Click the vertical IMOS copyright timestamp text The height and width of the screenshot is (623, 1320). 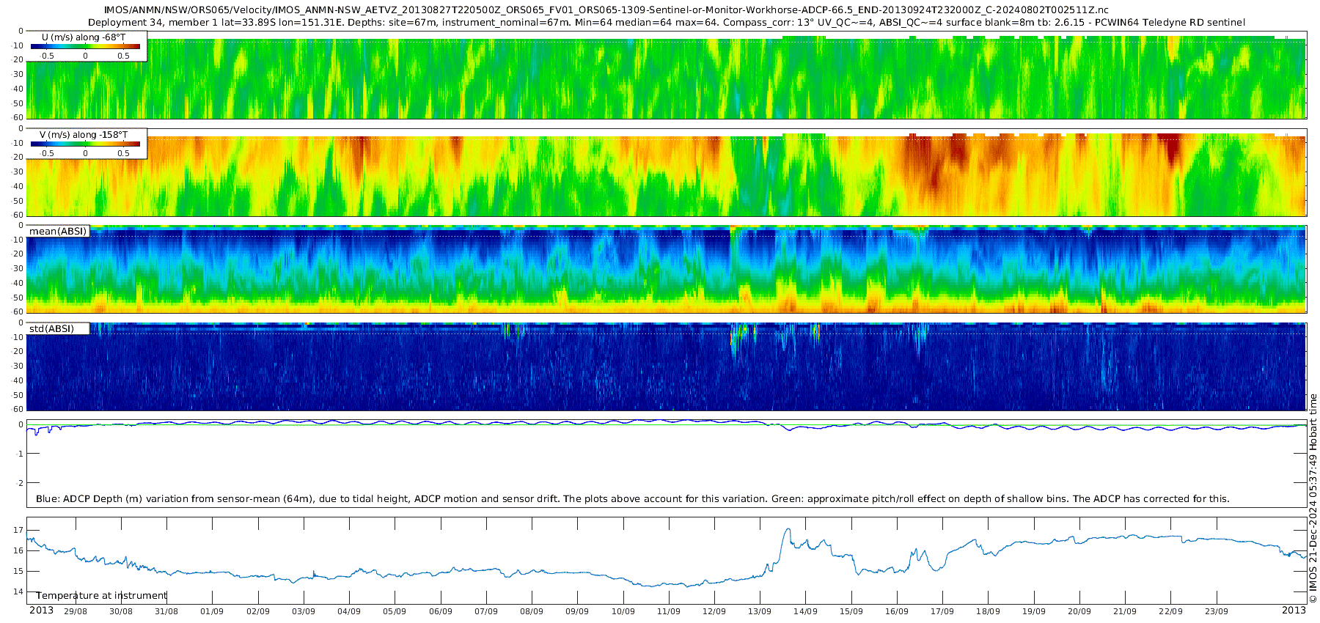pyautogui.click(x=1313, y=498)
